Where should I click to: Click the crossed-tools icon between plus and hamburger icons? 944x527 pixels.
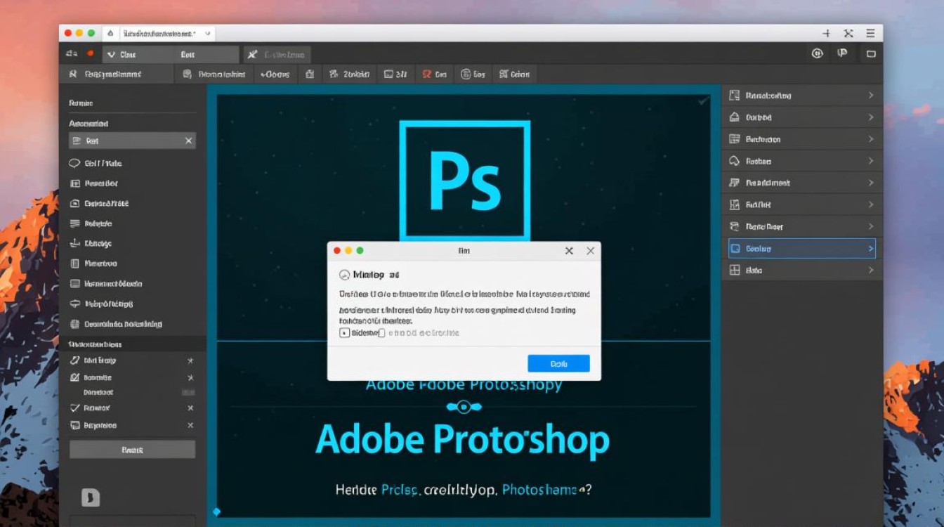pyautogui.click(x=848, y=33)
